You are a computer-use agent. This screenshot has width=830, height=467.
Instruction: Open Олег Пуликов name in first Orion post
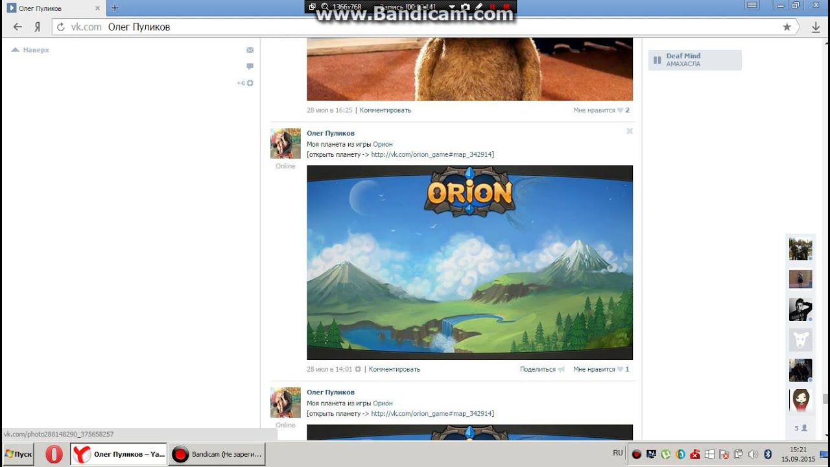[x=331, y=134]
